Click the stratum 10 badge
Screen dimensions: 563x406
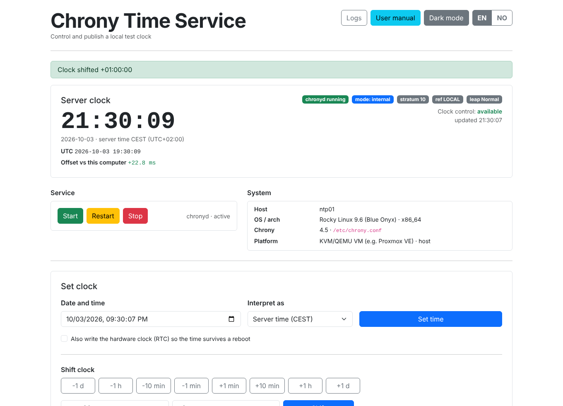(x=413, y=99)
